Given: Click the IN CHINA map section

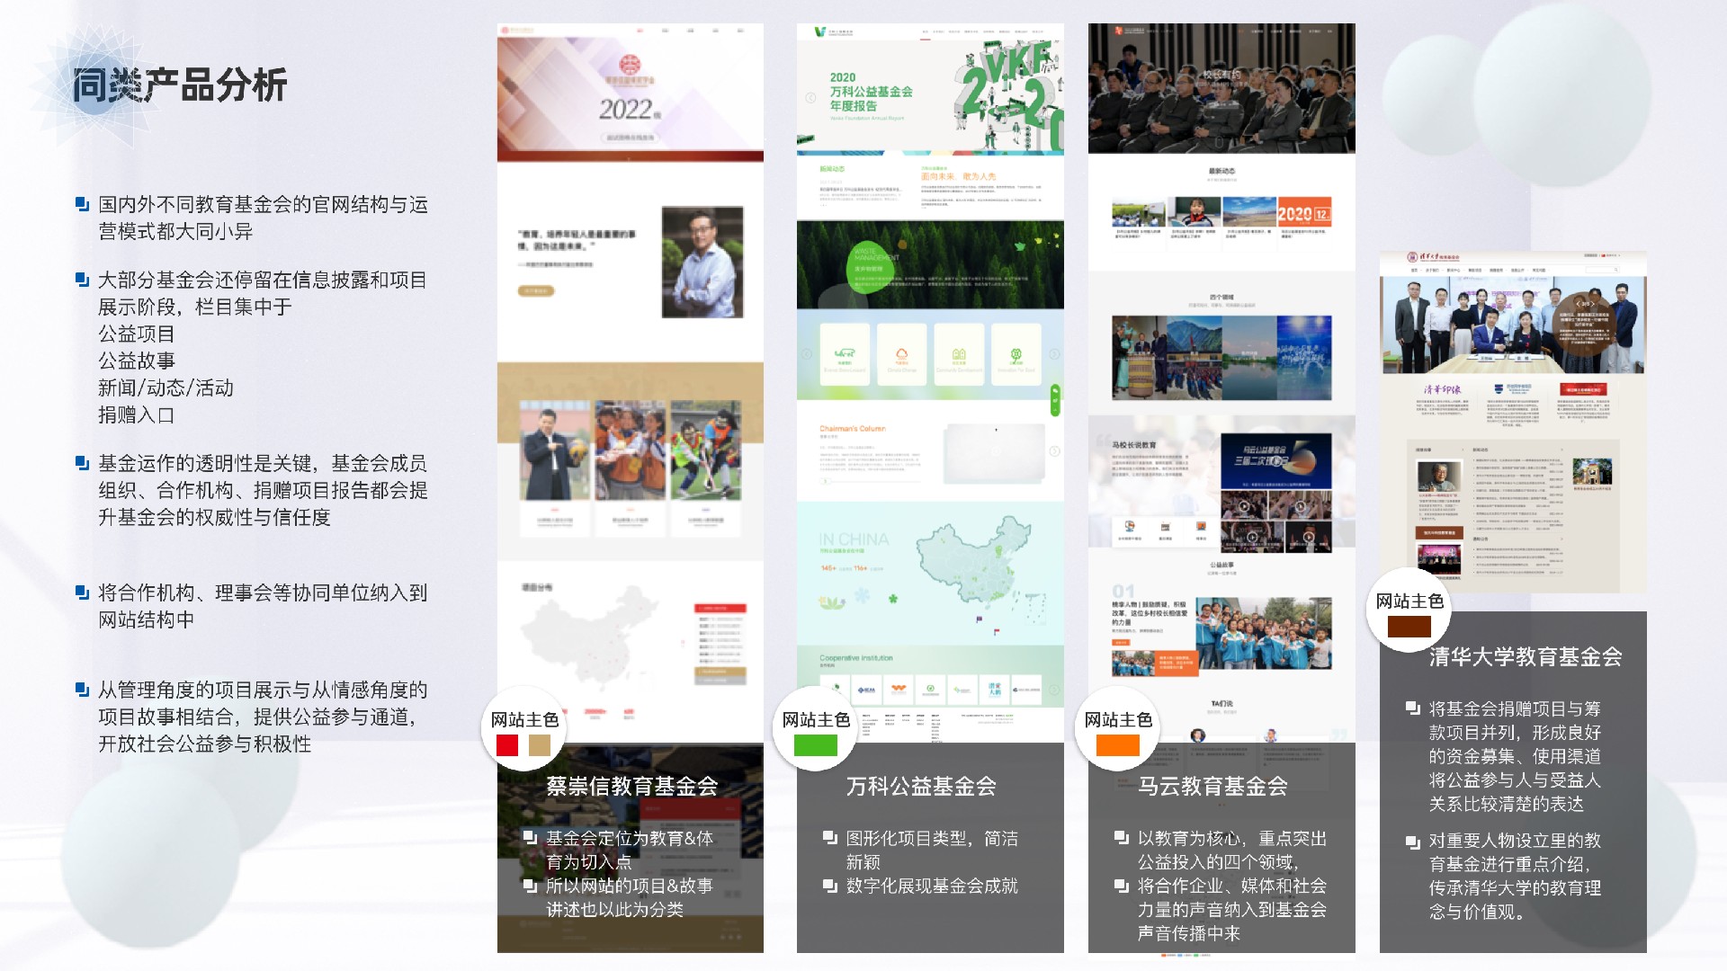Looking at the screenshot, I should 930,573.
